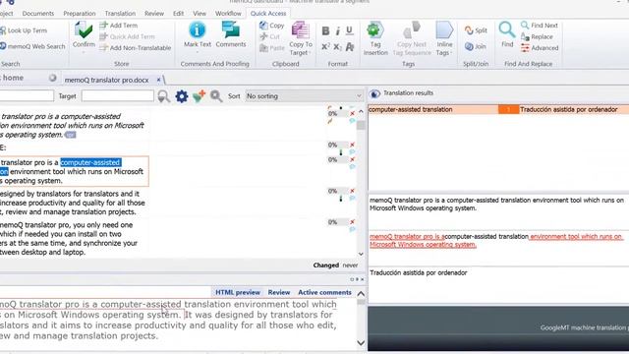The height and width of the screenshot is (354, 629).
Task: Open the Documents ribbon tab
Action: click(x=38, y=13)
